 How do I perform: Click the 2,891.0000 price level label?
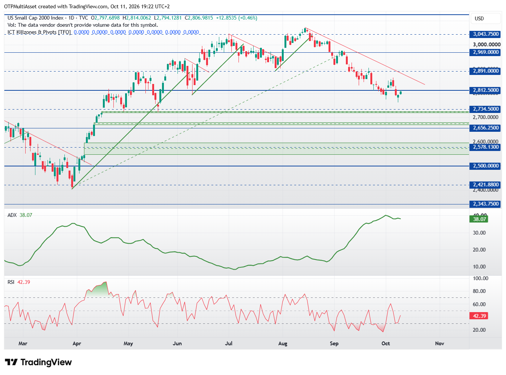486,71
